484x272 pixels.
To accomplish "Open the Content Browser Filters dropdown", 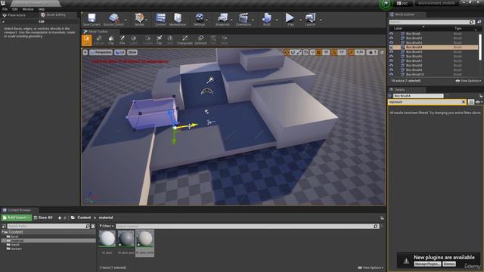I will pyautogui.click(x=106, y=227).
